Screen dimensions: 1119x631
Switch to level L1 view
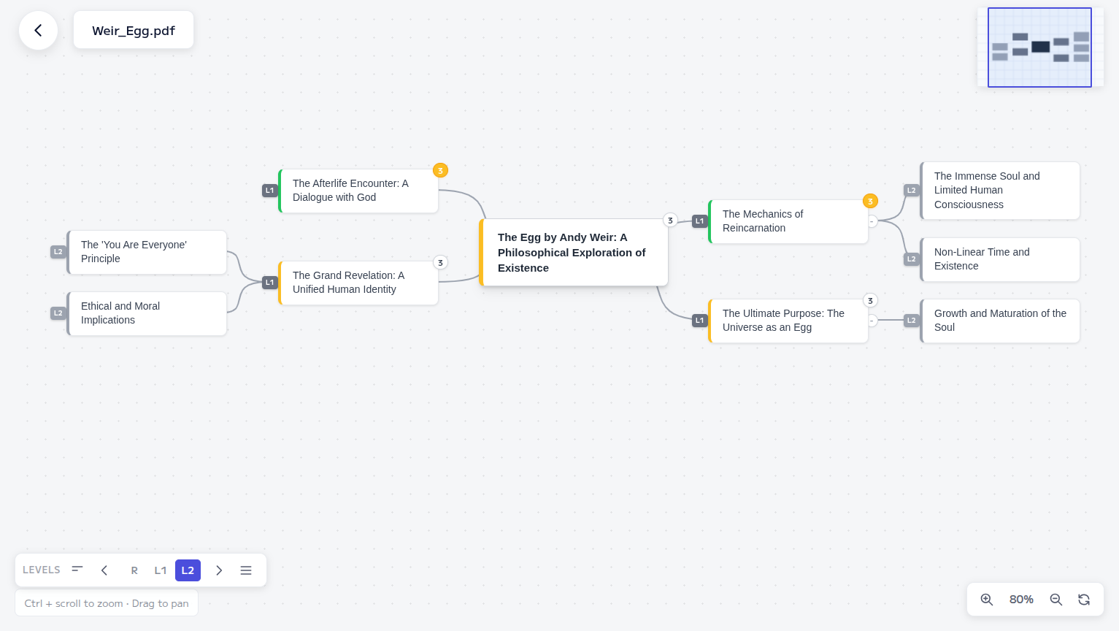point(161,570)
